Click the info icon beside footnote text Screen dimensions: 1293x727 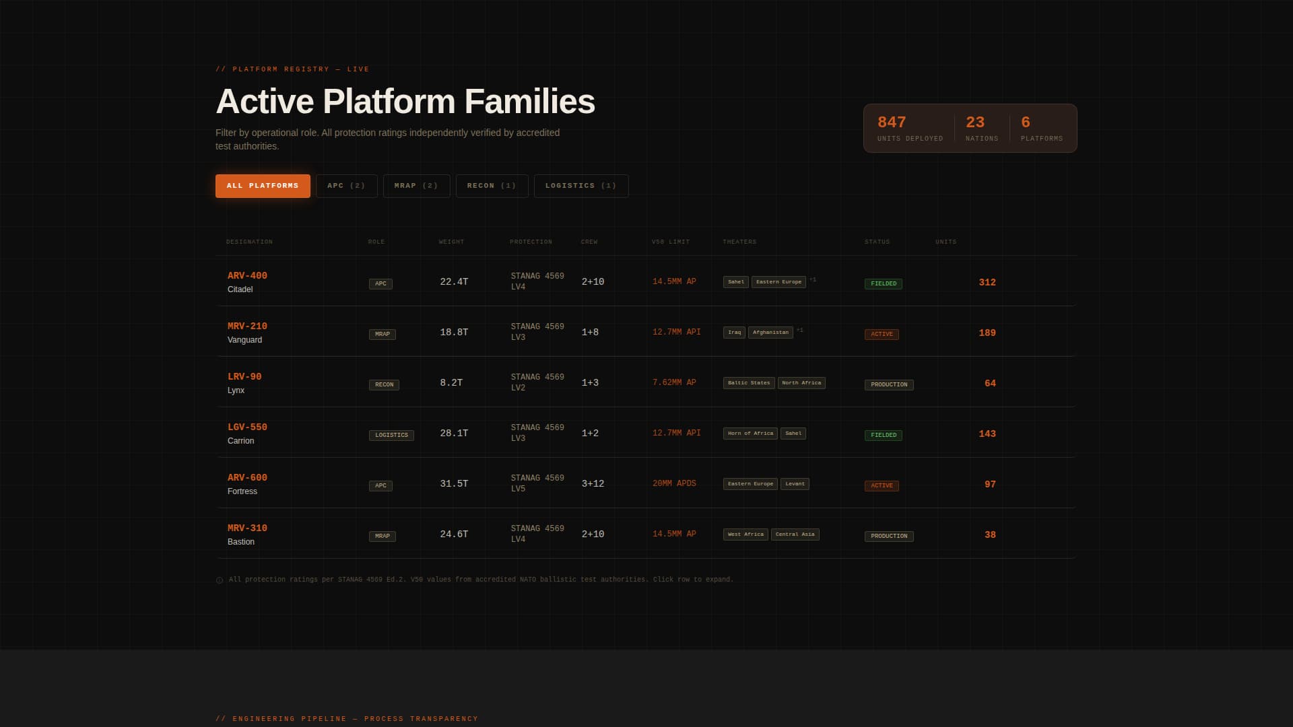220,580
